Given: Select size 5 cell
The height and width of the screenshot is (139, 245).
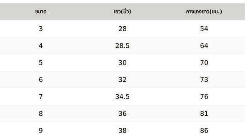Looking at the screenshot, I should [41, 63].
